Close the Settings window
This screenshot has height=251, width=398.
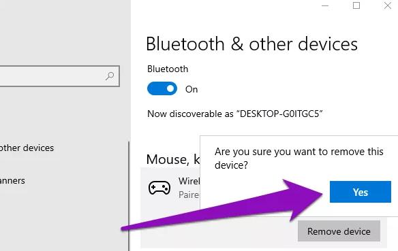[x=388, y=5]
